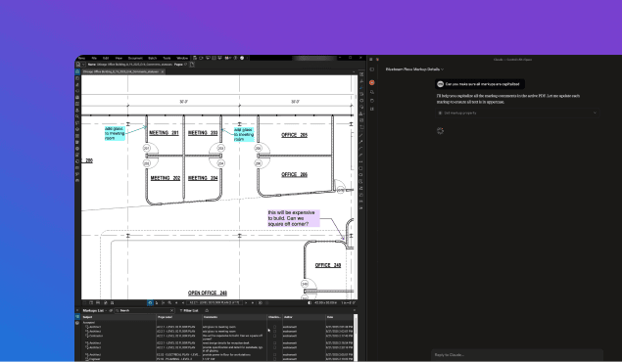Click the blue home icon in Bluebeam's left panel
Screen dimensions: 622x362
coord(77,71)
